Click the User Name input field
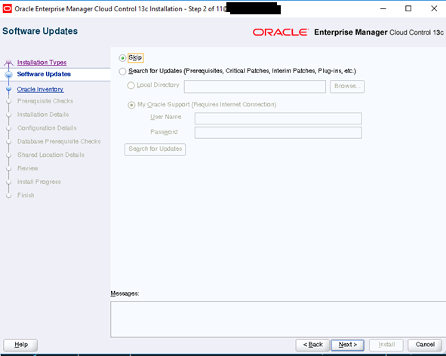The image size is (446, 356). 278,118
